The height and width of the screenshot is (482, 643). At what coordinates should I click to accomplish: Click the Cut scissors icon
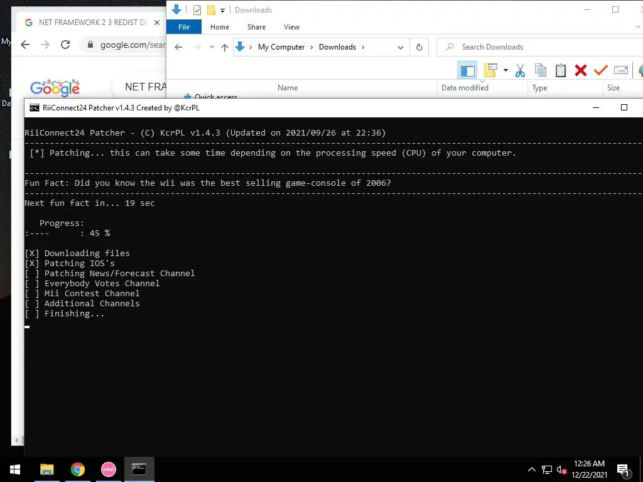click(520, 70)
